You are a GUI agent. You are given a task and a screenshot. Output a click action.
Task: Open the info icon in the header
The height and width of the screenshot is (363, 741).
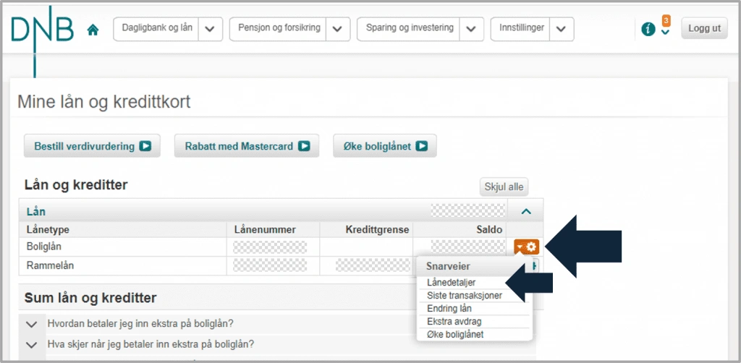[648, 30]
